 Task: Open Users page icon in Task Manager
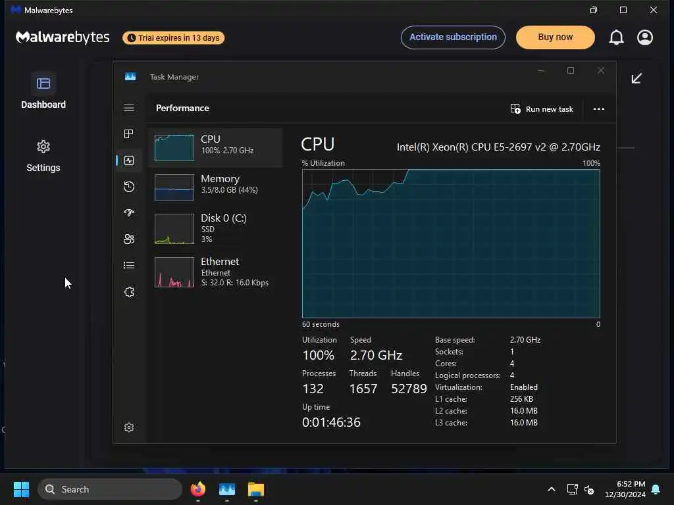129,239
